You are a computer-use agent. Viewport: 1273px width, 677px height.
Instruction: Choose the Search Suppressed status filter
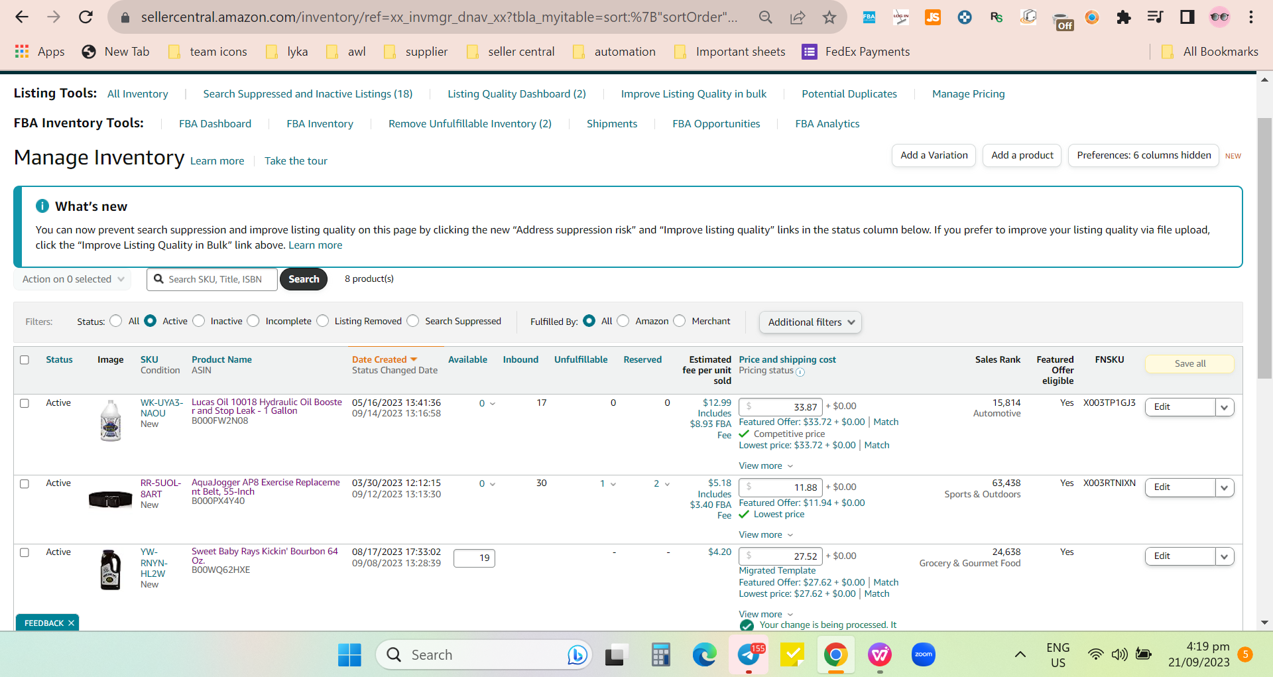pyautogui.click(x=413, y=321)
